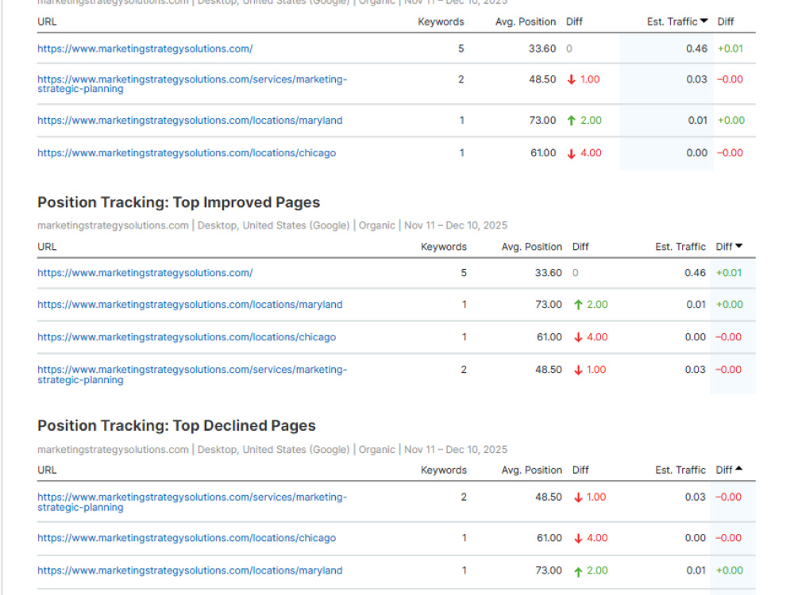Open locations/chicago link in Top Declined Pages
794x595 pixels.
(187, 538)
